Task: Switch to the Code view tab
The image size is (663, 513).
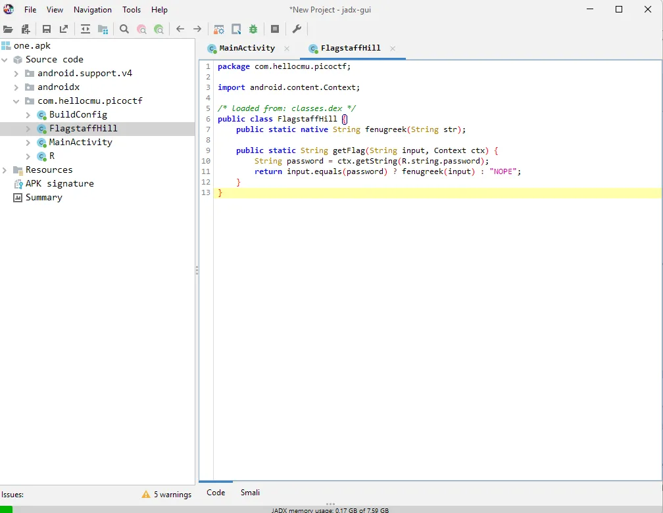Action: pyautogui.click(x=216, y=493)
